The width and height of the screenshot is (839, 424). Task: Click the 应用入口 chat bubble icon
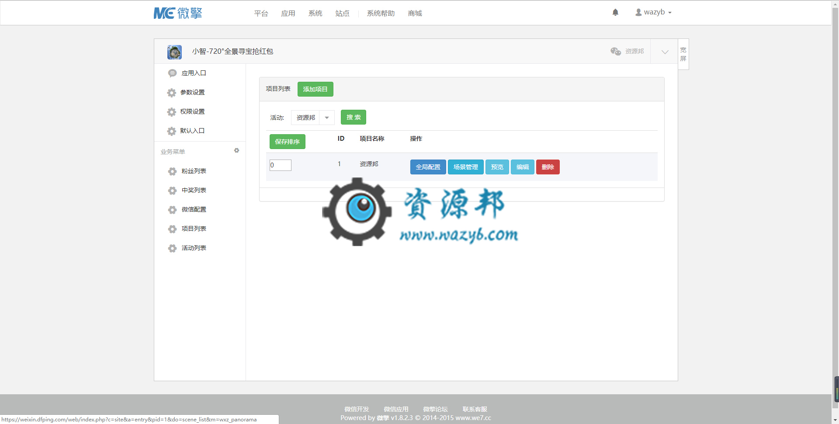pos(172,73)
